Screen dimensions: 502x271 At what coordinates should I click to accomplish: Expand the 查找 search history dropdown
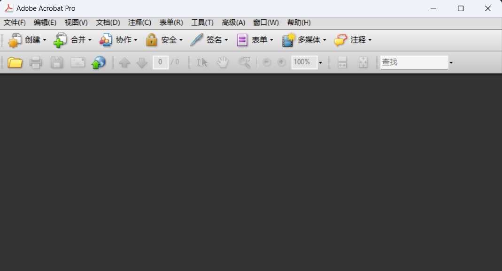tap(451, 62)
